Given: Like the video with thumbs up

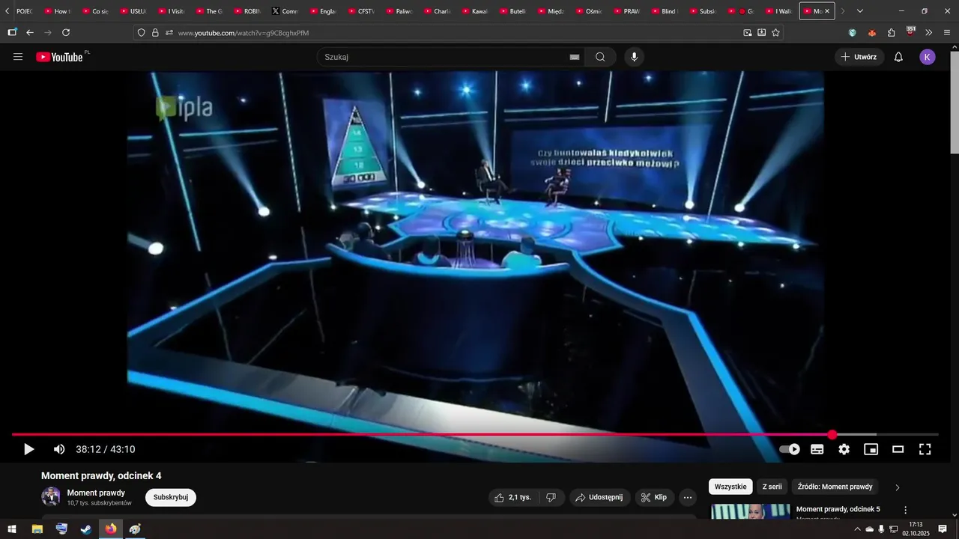Looking at the screenshot, I should pyautogui.click(x=515, y=497).
